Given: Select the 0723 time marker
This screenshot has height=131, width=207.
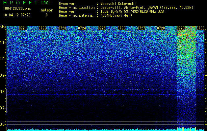Looking at the screenshot, I should (x=62, y=28).
